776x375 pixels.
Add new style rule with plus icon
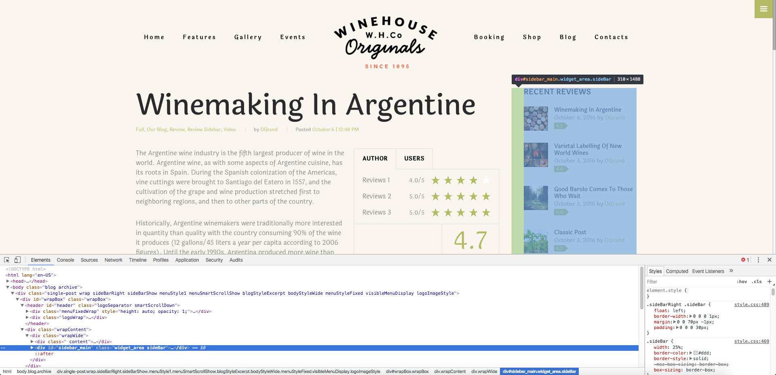point(769,281)
